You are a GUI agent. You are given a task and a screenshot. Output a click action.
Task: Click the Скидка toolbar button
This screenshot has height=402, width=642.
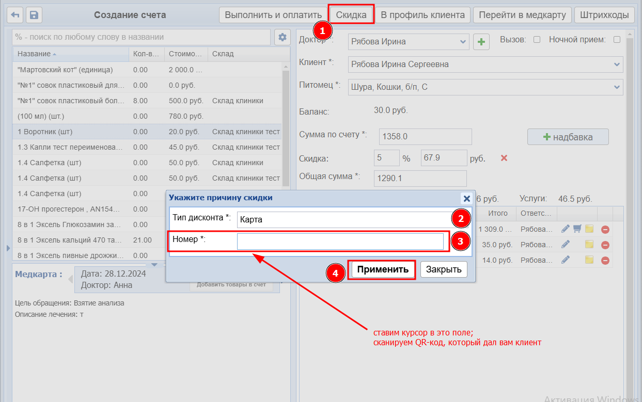click(x=351, y=15)
